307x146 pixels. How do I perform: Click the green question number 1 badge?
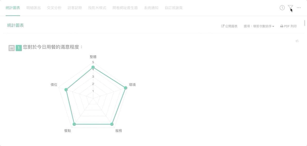coord(19,48)
